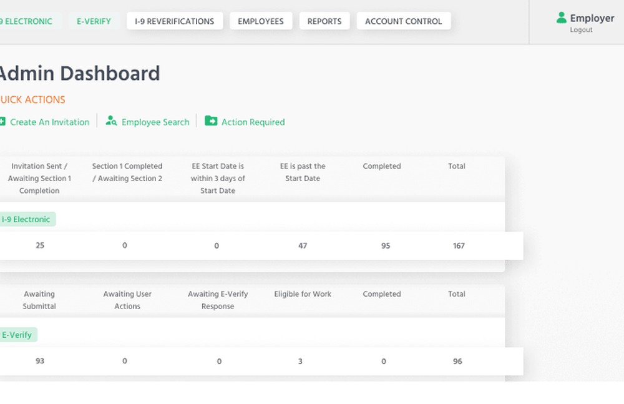Click the 93 Awaiting Submittal count
624x404 pixels.
click(x=40, y=362)
